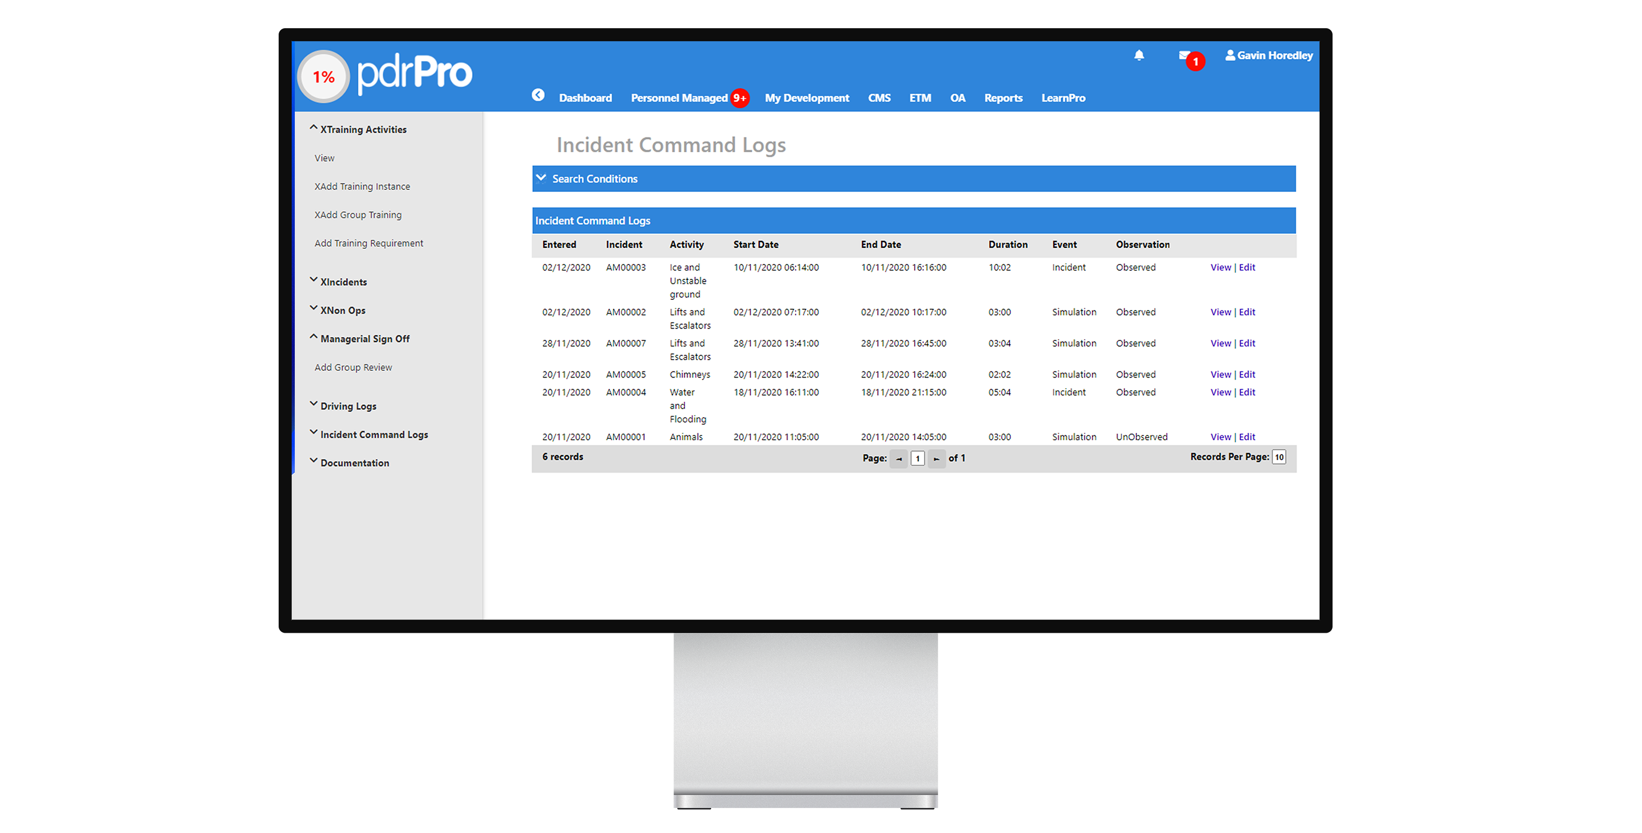This screenshot has width=1642, height=833.
Task: Expand Incident Command Logs in sidebar
Action: point(369,434)
